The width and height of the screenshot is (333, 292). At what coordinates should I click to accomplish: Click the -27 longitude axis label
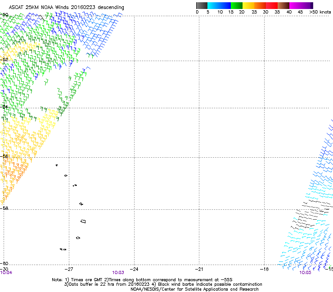69,269
